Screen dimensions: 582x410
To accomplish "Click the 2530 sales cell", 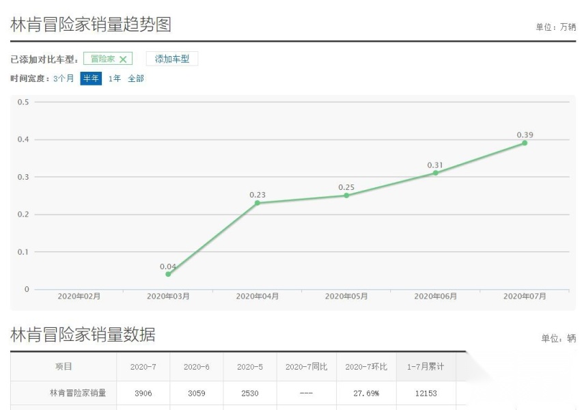I will 250,394.
